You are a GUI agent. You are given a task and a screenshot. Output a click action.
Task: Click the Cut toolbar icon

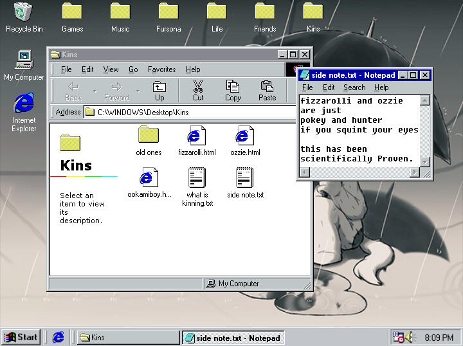click(198, 90)
